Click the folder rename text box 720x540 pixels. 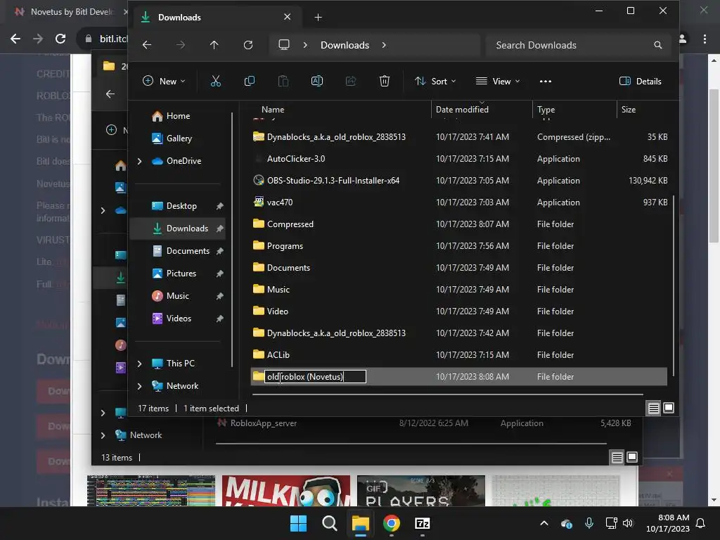(x=315, y=377)
